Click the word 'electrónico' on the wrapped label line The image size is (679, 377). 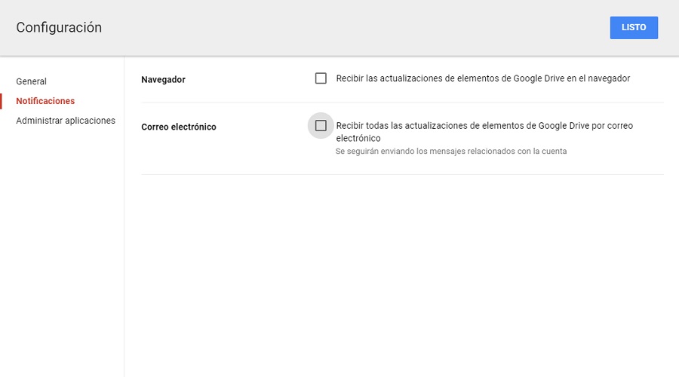coord(358,139)
